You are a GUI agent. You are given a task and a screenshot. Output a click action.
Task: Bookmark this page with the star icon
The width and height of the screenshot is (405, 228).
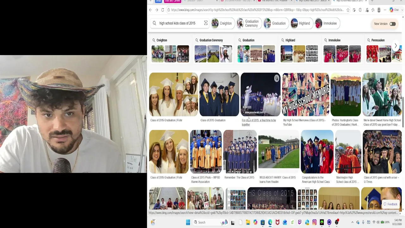coord(348,10)
